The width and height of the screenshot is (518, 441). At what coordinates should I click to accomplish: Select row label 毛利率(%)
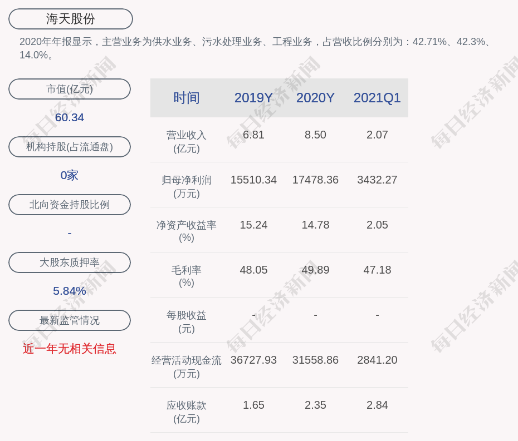click(187, 276)
